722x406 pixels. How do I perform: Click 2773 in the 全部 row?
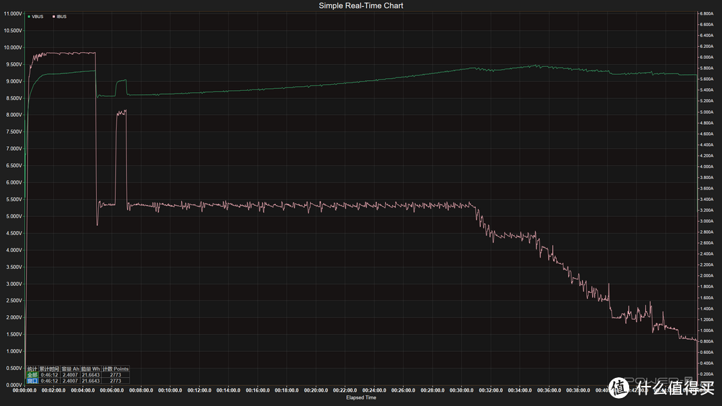(116, 375)
